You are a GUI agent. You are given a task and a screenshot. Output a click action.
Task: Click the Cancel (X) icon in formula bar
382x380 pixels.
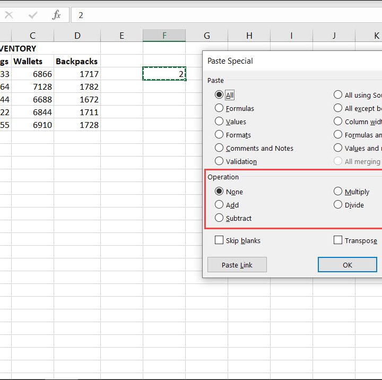(9, 15)
